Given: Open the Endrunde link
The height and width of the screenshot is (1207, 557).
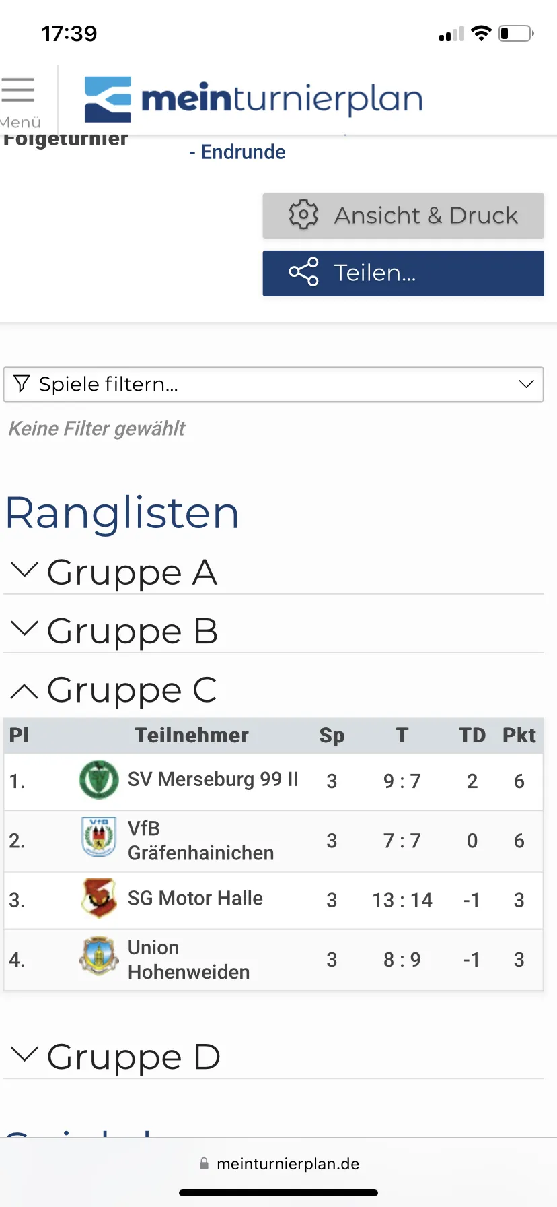Looking at the screenshot, I should [237, 152].
